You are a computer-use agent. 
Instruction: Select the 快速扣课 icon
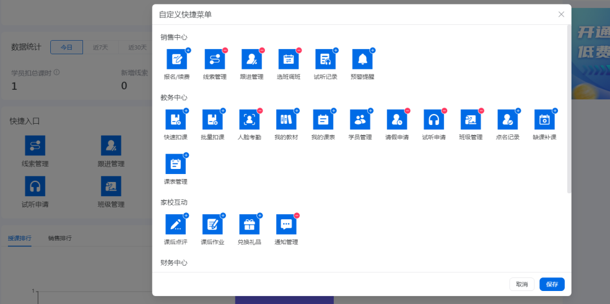pos(176,120)
